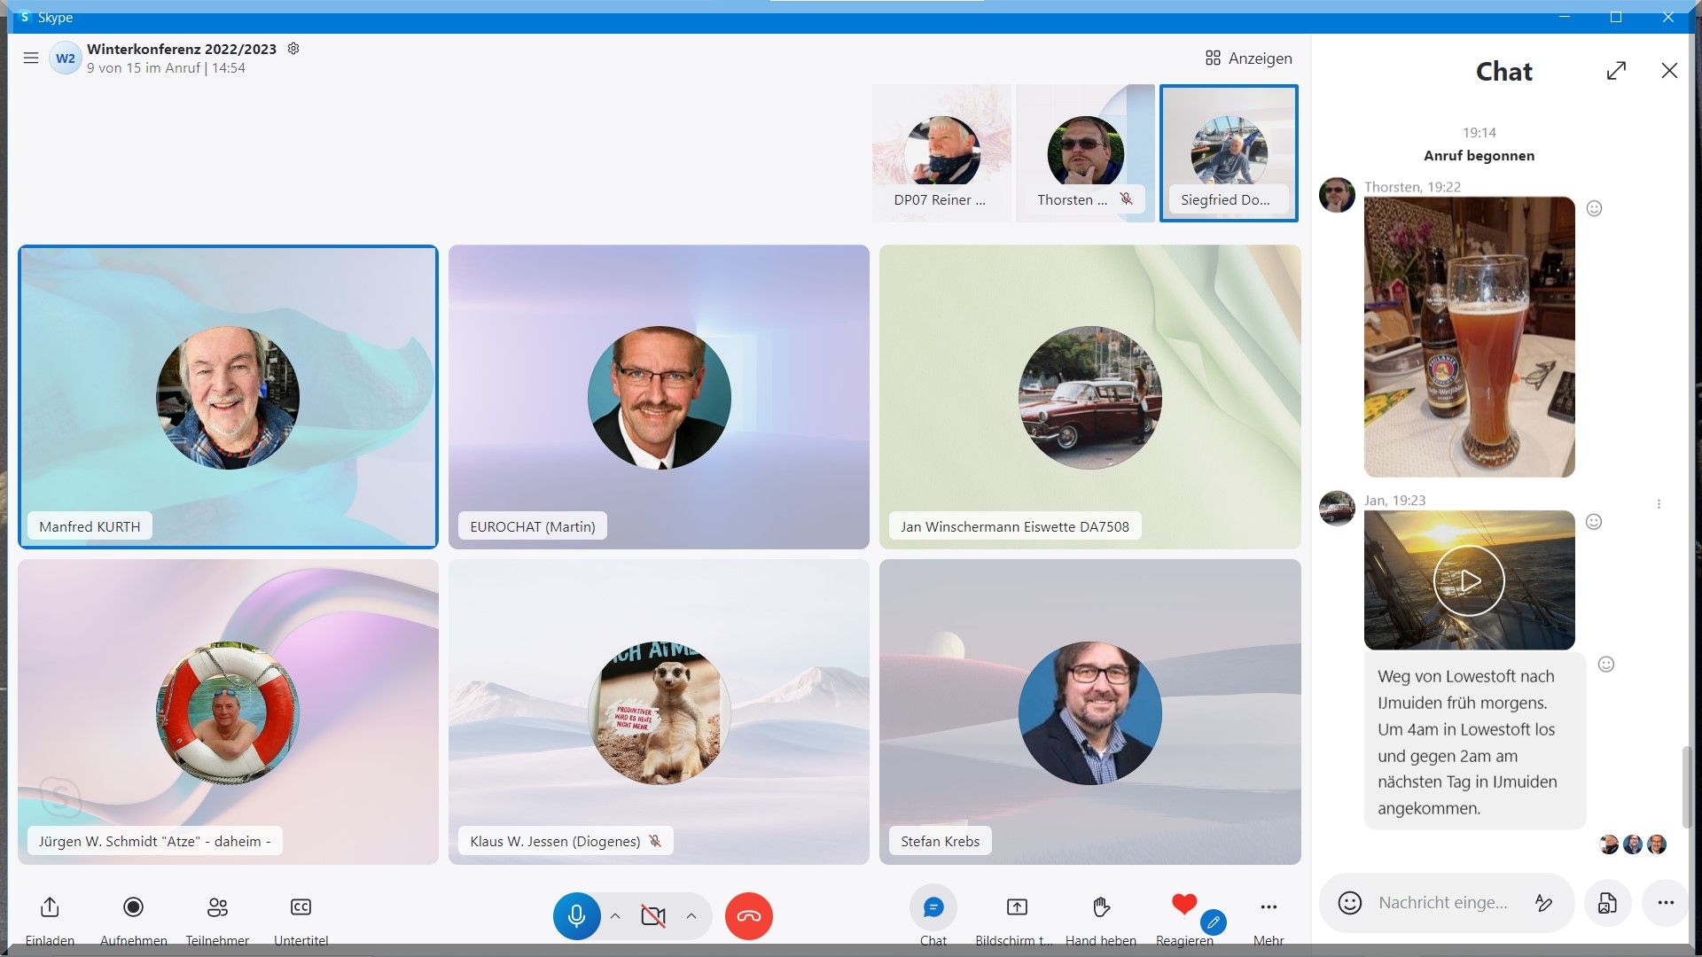Click the Nachricht eingeben message field
Screen dimensions: 1702x957
1442,903
